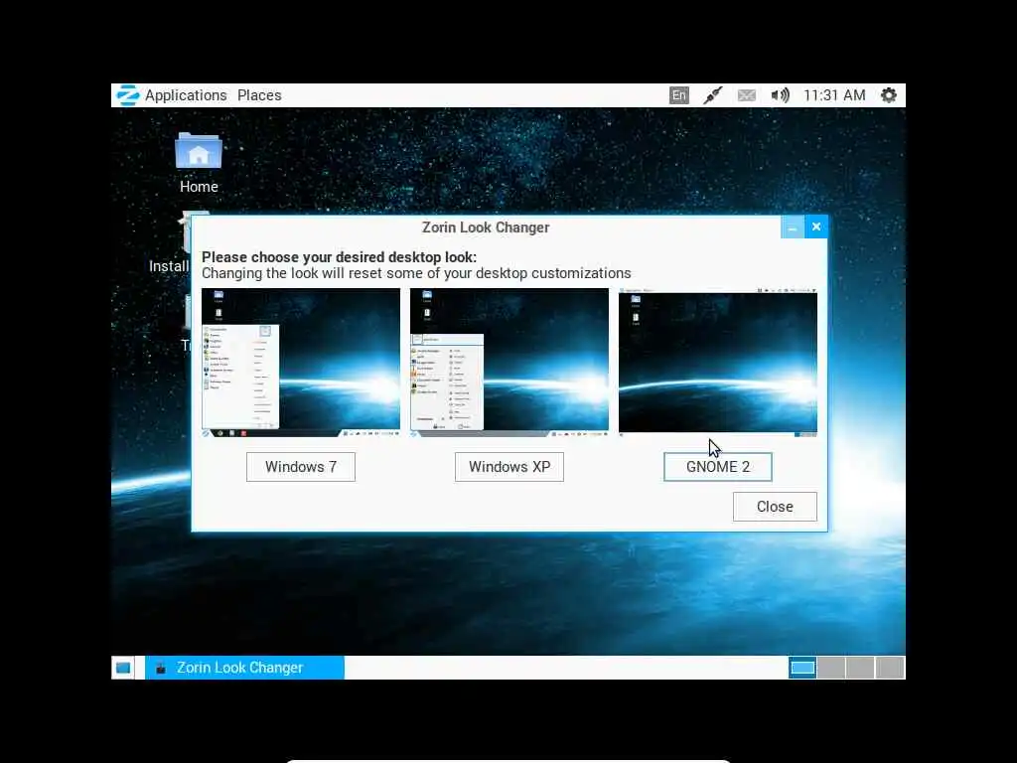Click the En keyboard layout indicator
The height and width of the screenshot is (763, 1017).
(x=679, y=95)
